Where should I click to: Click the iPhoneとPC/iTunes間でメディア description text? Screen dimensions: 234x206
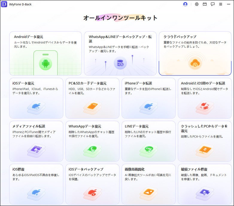point(34,134)
